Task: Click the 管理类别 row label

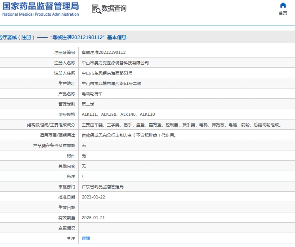Action: [67, 104]
